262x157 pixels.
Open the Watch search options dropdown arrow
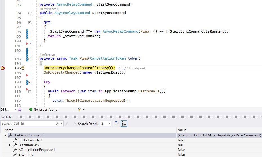pyautogui.click(x=62, y=124)
